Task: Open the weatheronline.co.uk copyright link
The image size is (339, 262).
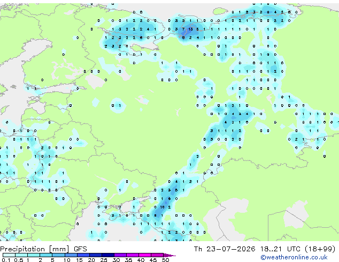Action: click(x=294, y=257)
